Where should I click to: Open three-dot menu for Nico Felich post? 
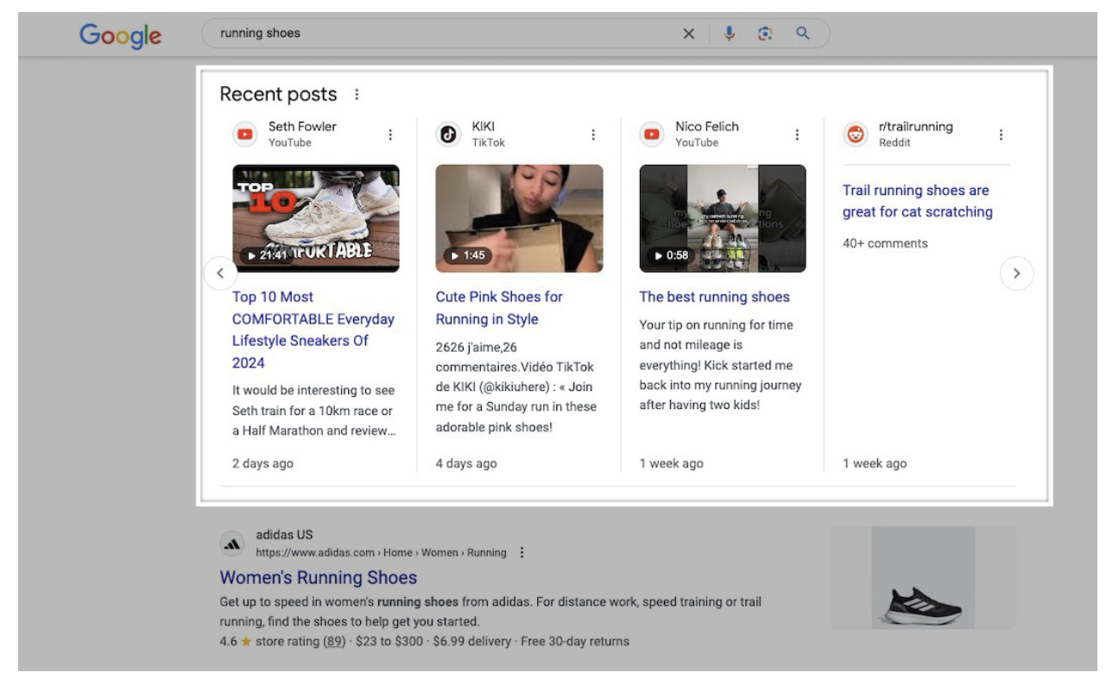[797, 135]
